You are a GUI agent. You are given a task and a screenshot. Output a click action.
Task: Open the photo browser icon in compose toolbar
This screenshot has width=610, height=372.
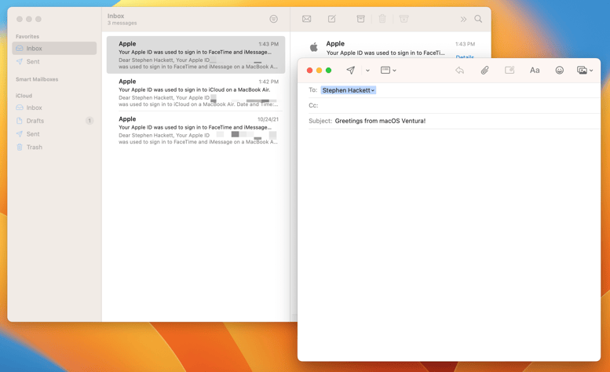pyautogui.click(x=582, y=71)
